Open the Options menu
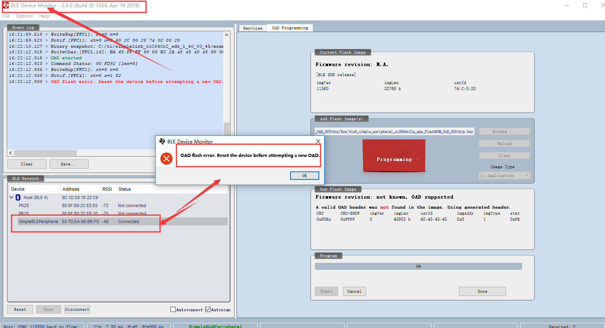Viewport: 605px width, 328px height. pos(24,16)
